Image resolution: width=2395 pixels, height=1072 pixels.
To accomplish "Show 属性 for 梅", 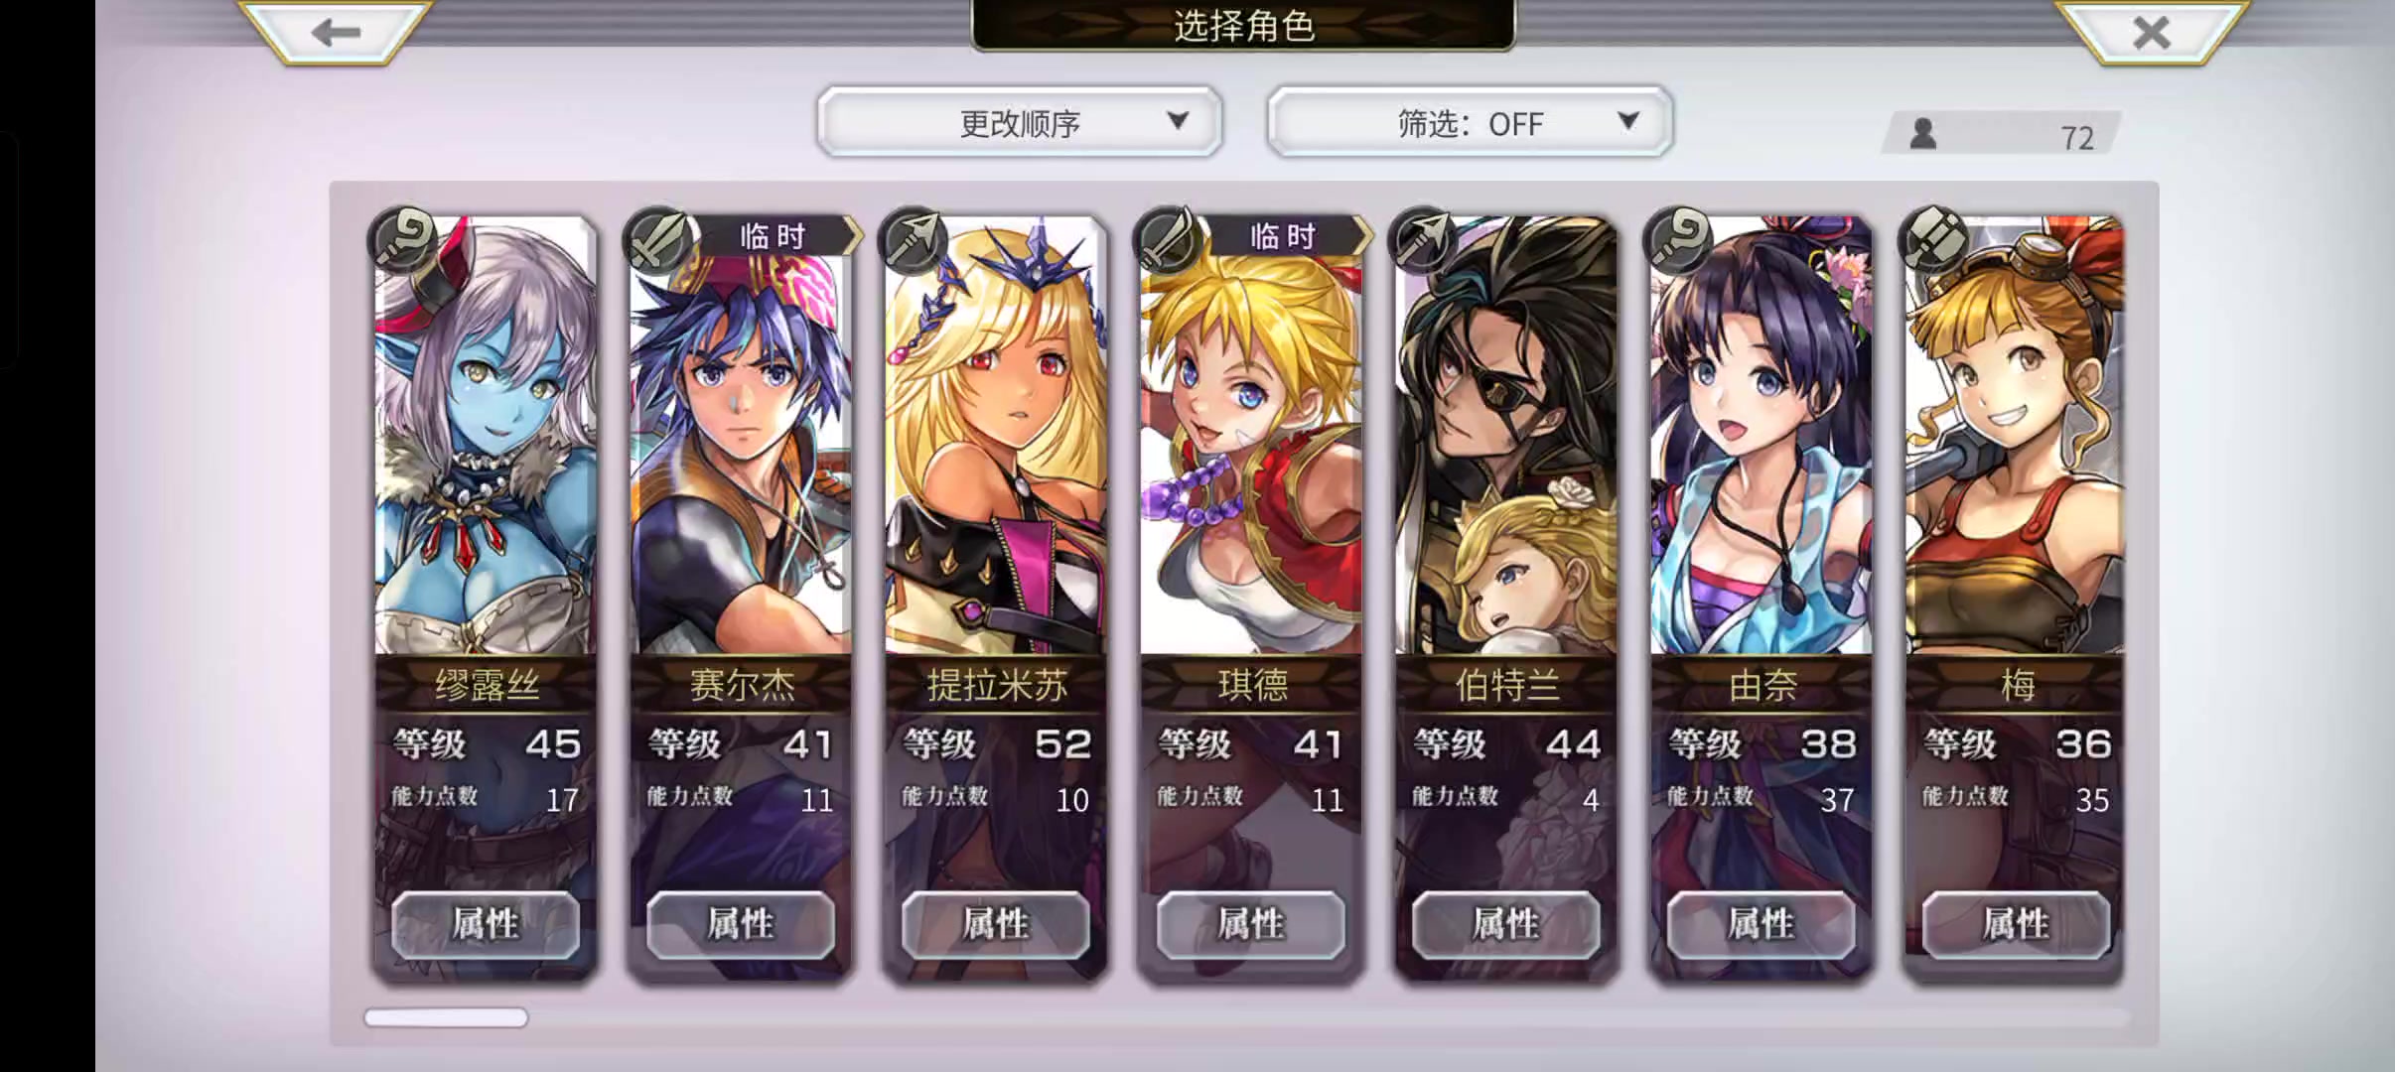I will (x=2017, y=924).
